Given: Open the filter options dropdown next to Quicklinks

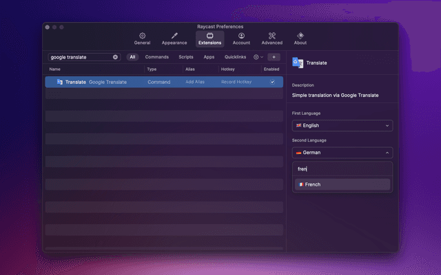Looking at the screenshot, I should [258, 57].
